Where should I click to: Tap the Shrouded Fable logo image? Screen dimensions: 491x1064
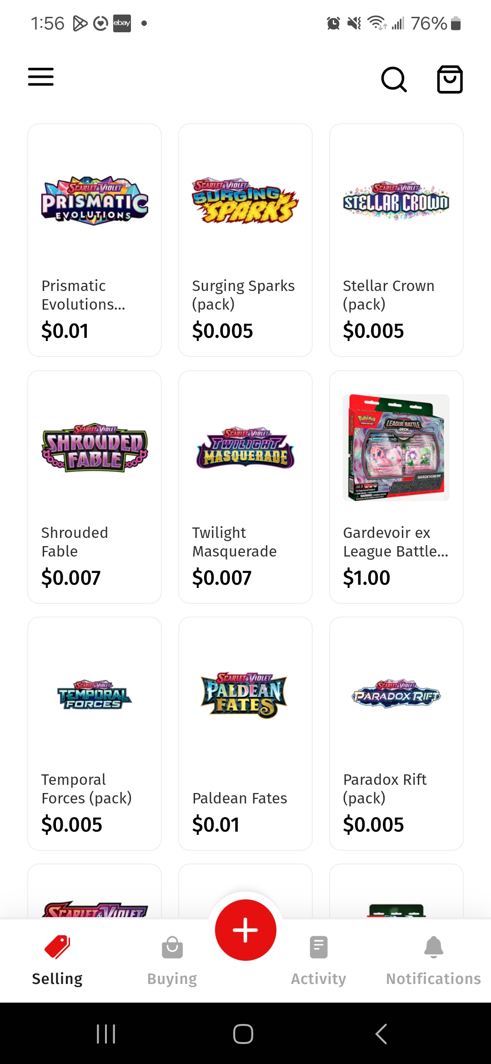coord(95,448)
